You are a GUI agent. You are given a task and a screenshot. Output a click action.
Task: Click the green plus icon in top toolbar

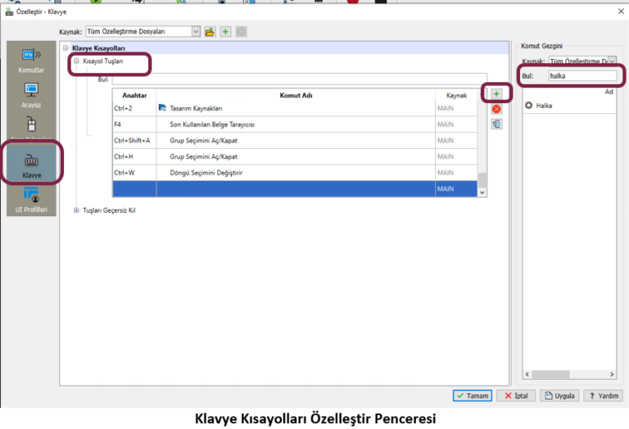(x=225, y=32)
